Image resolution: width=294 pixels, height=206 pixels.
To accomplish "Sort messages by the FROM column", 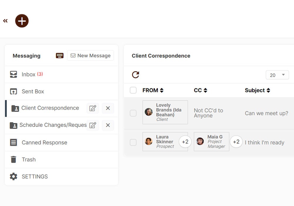I will point(153,90).
